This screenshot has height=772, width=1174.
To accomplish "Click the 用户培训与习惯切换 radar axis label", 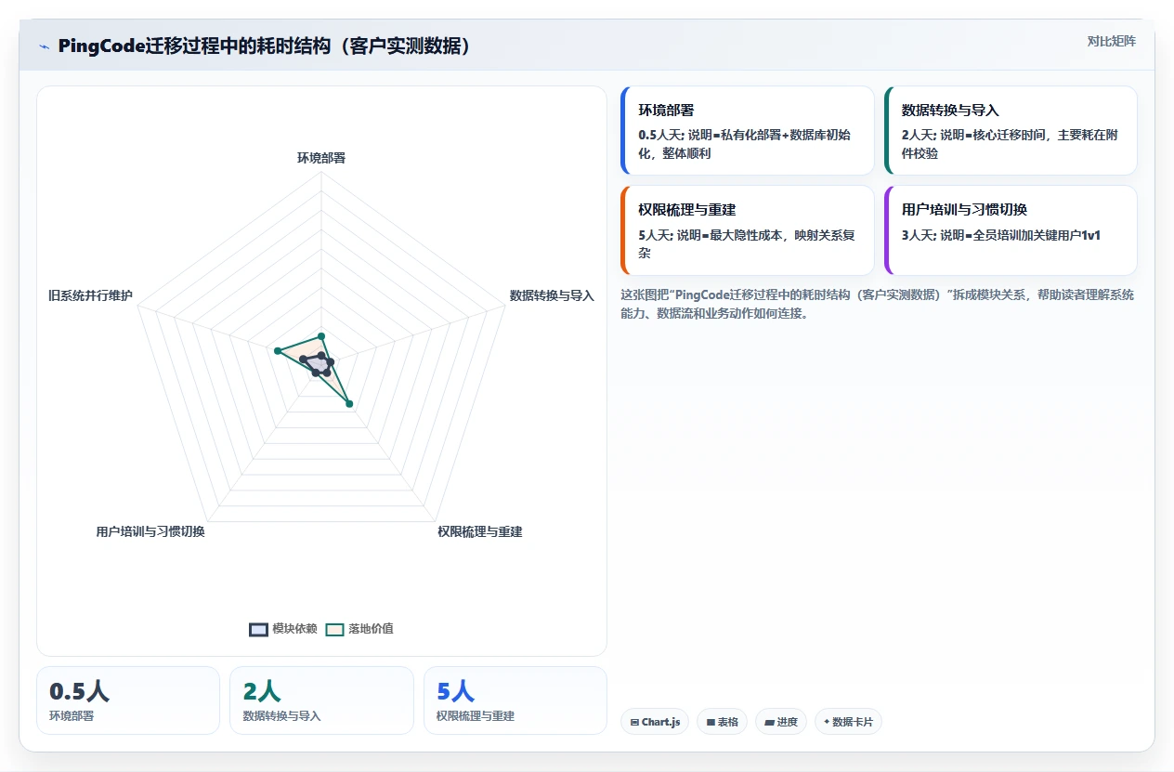I will (x=150, y=531).
